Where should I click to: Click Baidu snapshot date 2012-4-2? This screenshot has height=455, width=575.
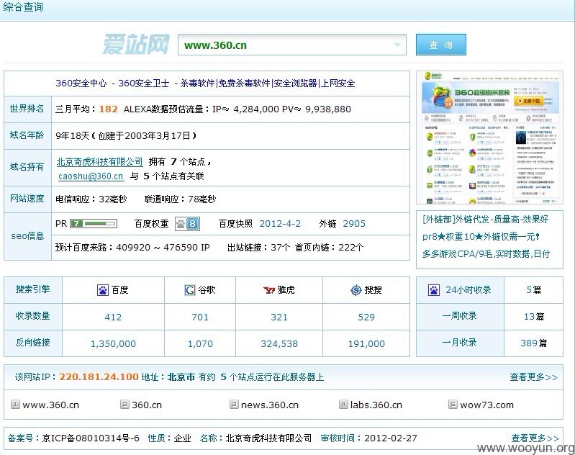pos(280,223)
